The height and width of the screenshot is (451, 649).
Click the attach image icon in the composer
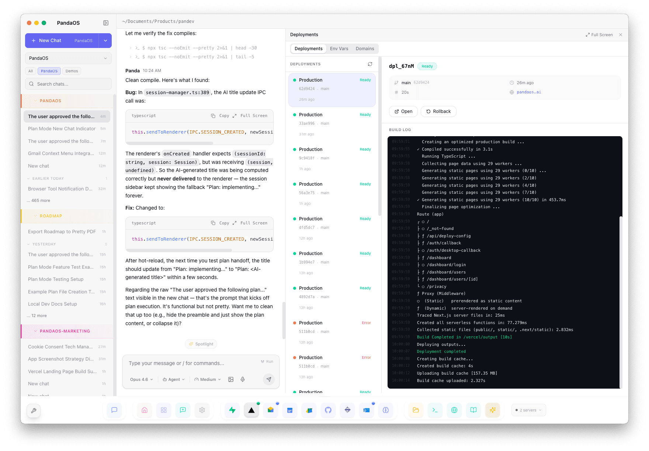coord(231,379)
